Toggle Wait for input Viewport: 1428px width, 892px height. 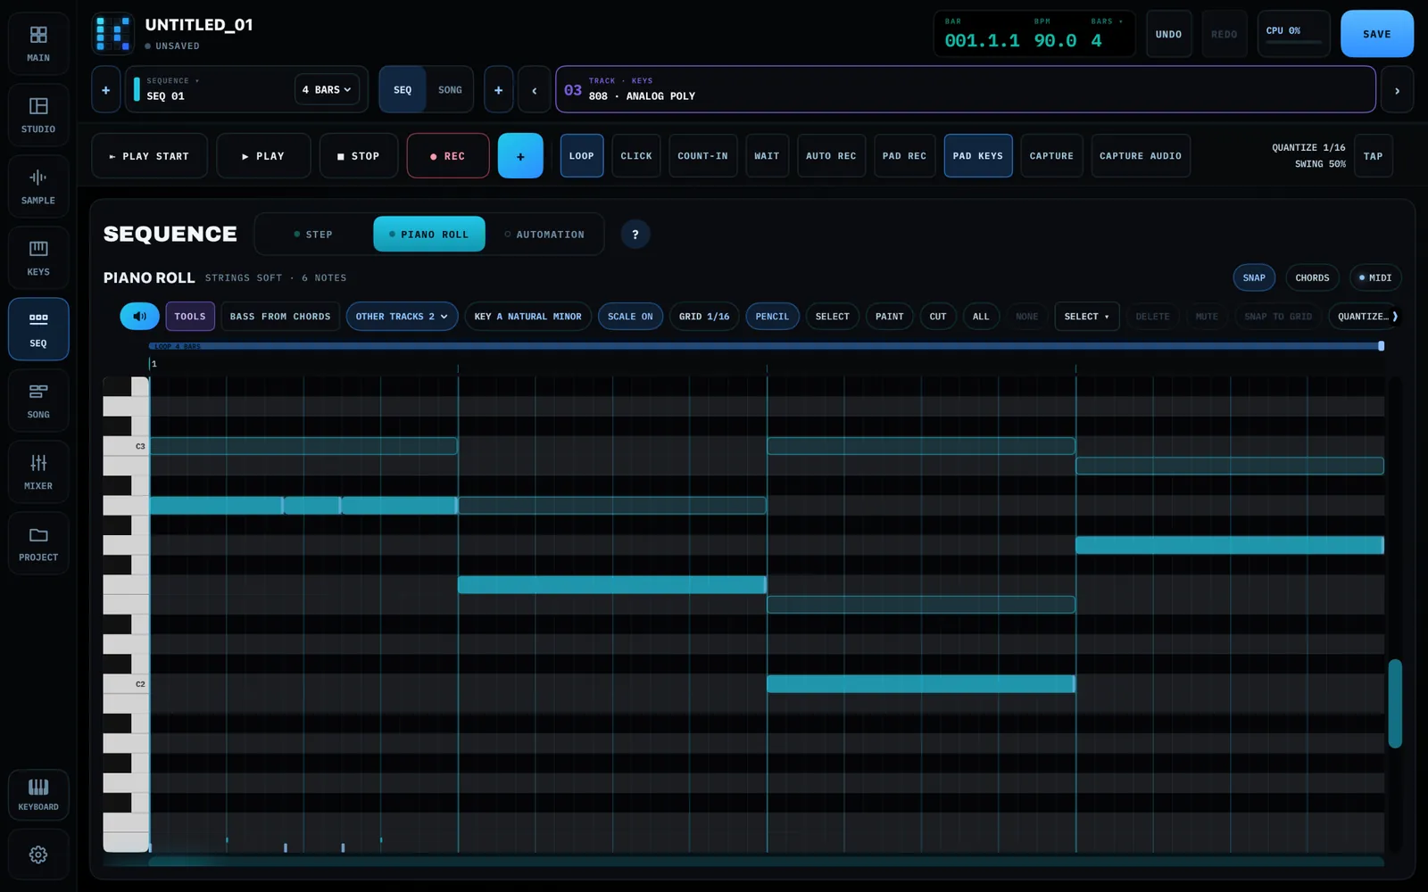pos(767,156)
